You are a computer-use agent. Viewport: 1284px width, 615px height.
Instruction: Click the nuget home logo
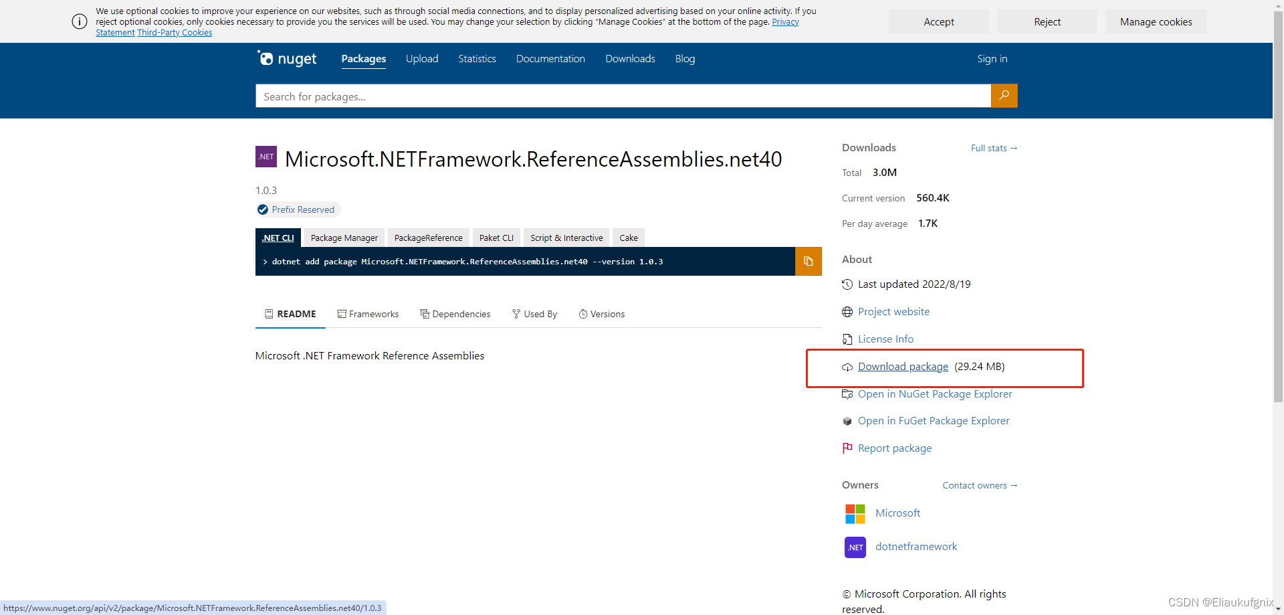pos(286,58)
